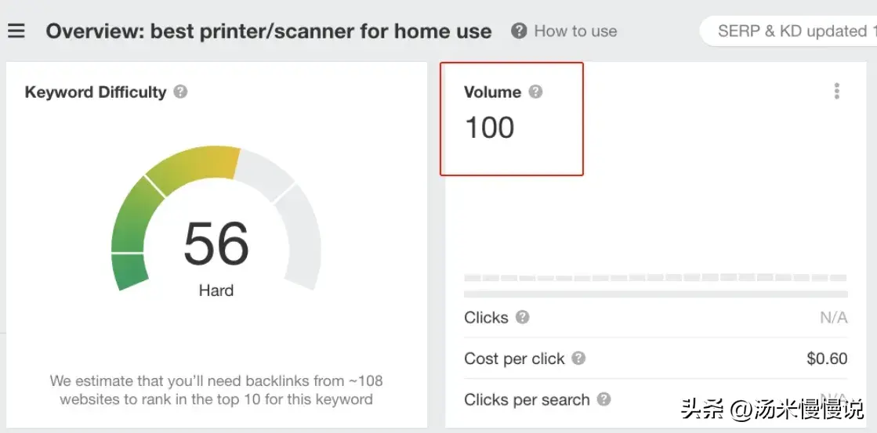This screenshot has height=433, width=877.
Task: Click the Overview keyword title
Action: click(x=269, y=31)
